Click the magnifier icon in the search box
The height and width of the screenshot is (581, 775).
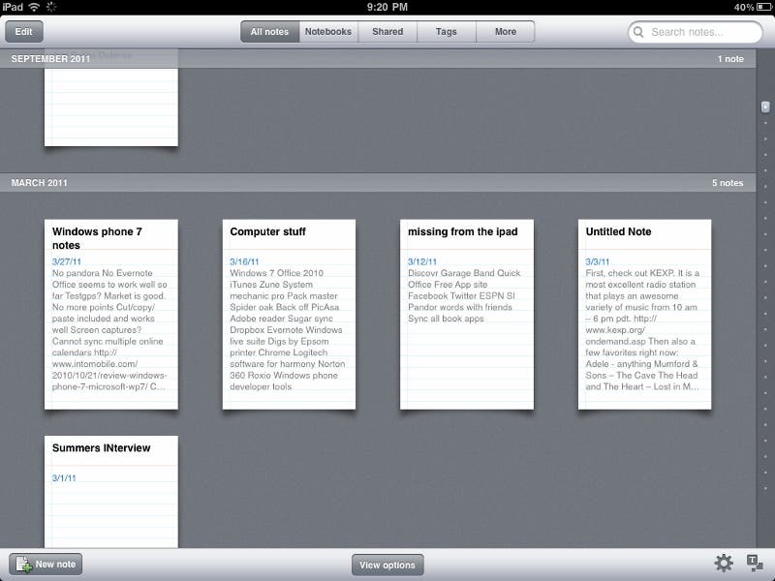click(x=639, y=32)
